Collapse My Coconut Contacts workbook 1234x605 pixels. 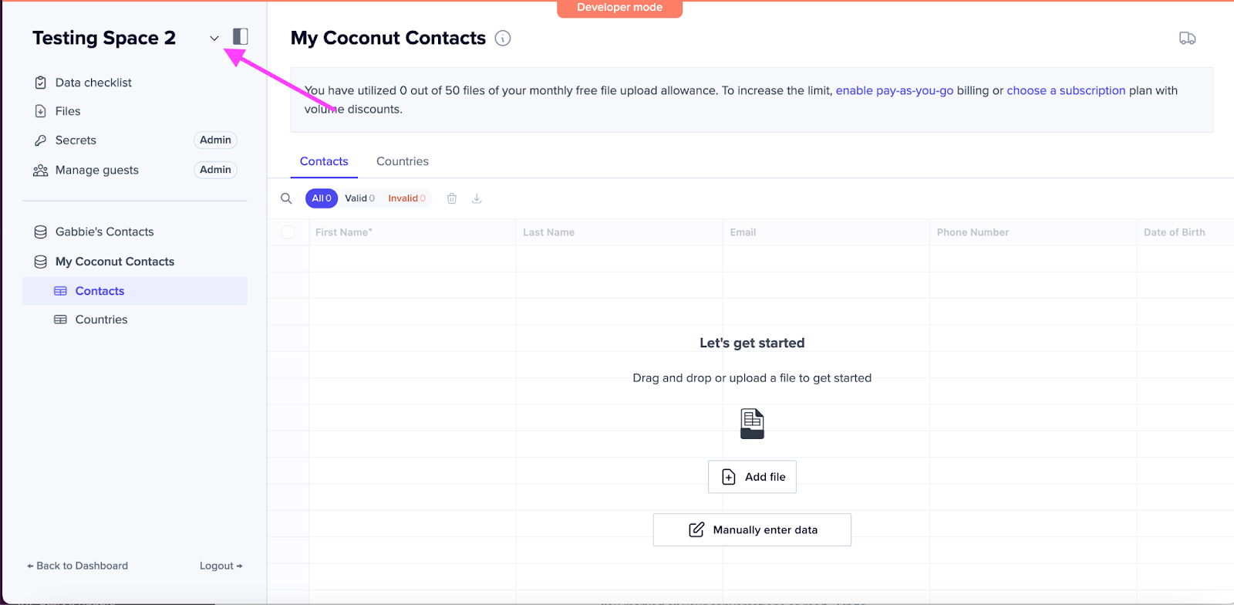click(x=114, y=262)
